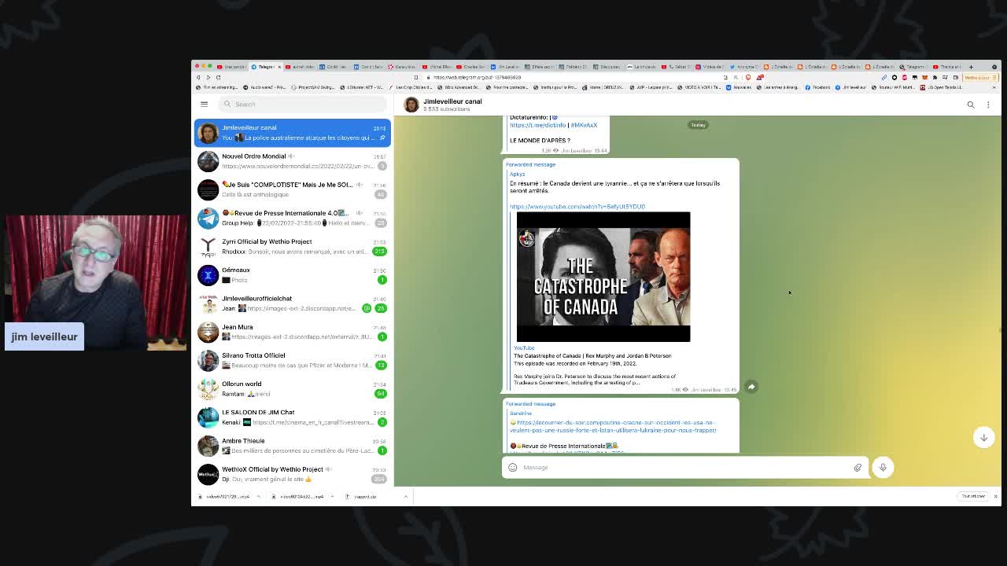
Task: Click the Zyrri Official avatar icon
Action: [208, 246]
